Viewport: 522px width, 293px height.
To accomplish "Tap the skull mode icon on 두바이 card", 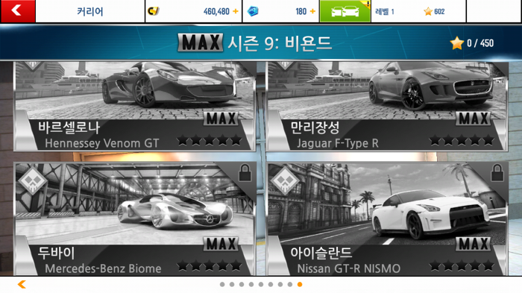I will coord(33,180).
